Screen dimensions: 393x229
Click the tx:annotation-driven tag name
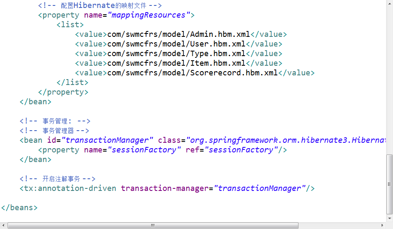[70, 188]
